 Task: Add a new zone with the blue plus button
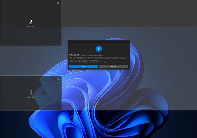(98, 49)
